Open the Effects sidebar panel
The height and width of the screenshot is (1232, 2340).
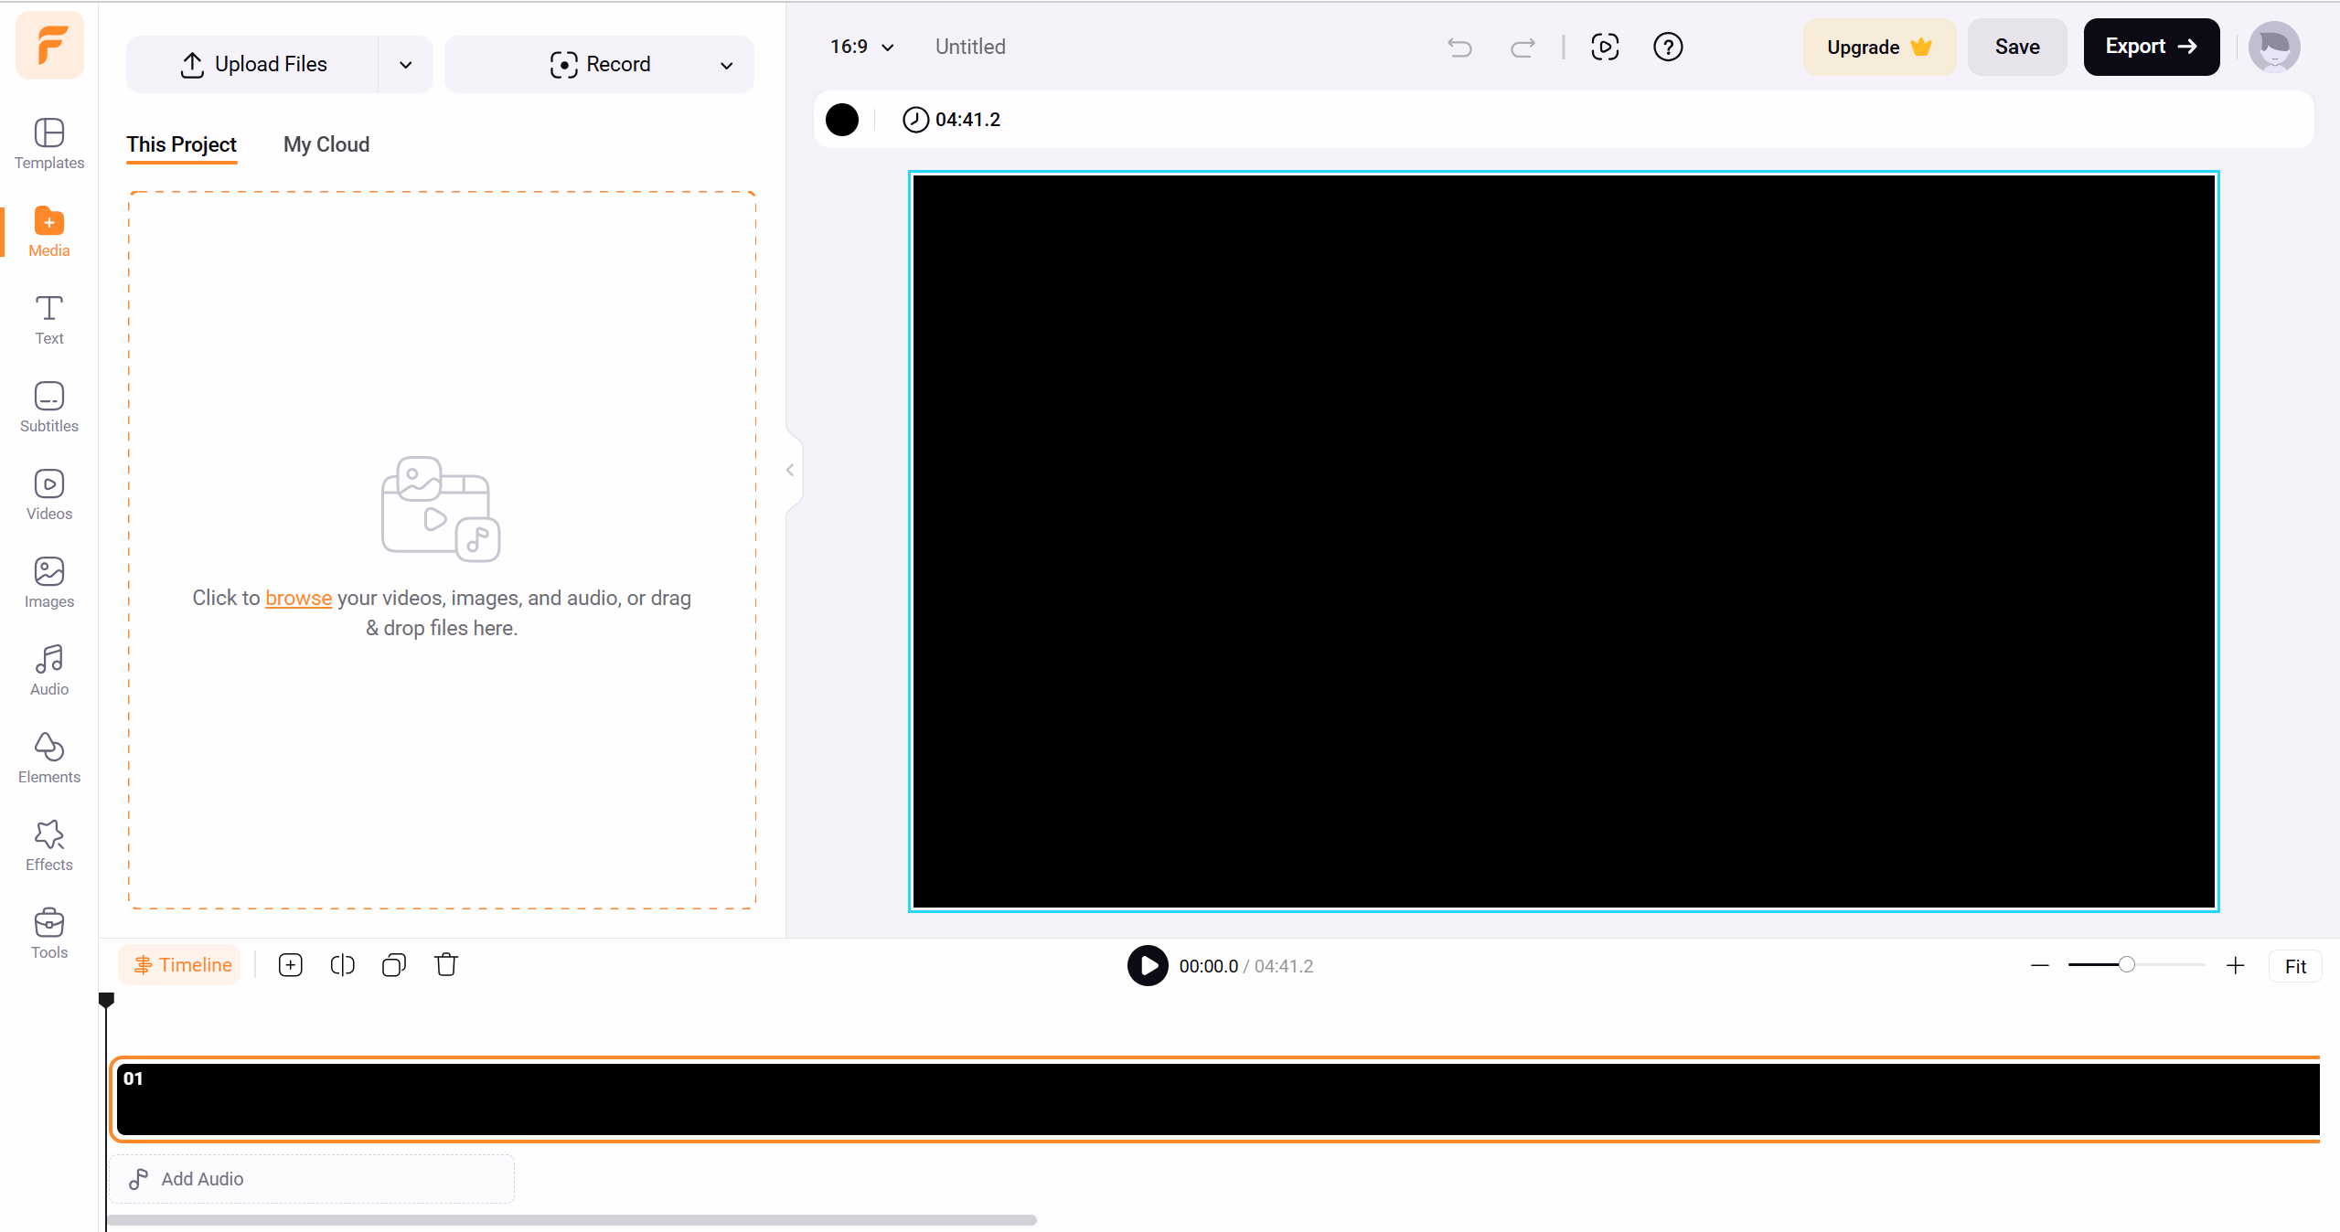point(48,845)
